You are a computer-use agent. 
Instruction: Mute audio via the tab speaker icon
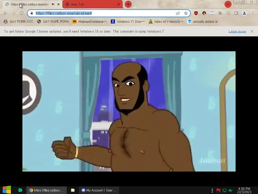pyautogui.click(x=53, y=4)
